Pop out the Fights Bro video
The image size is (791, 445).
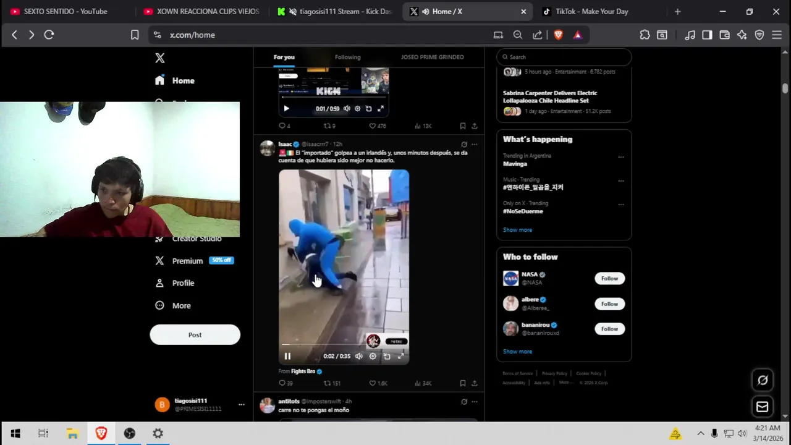point(387,356)
